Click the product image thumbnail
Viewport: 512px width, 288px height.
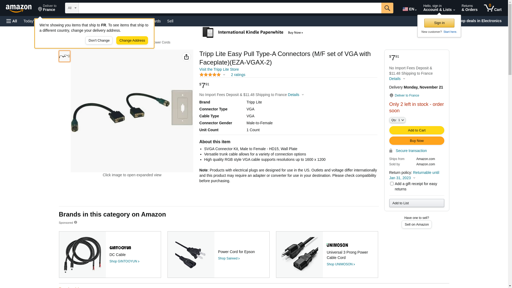point(65,56)
